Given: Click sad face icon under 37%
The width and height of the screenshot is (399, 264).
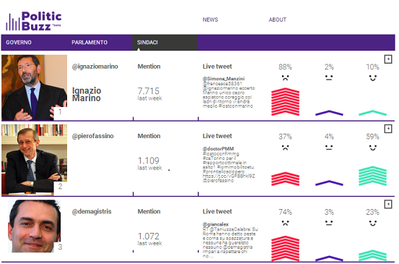Looking at the screenshot, I should point(285,148).
